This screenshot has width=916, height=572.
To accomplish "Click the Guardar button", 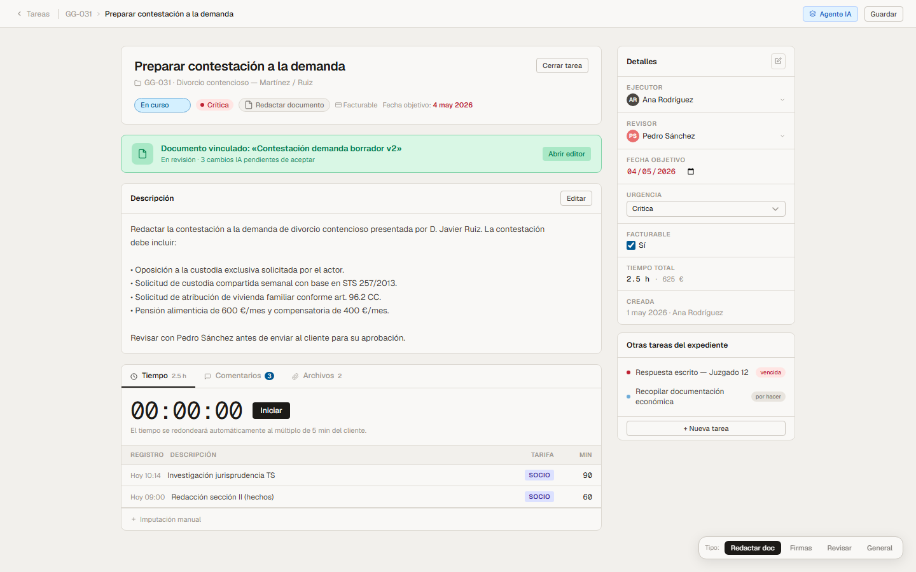I will coord(884,14).
